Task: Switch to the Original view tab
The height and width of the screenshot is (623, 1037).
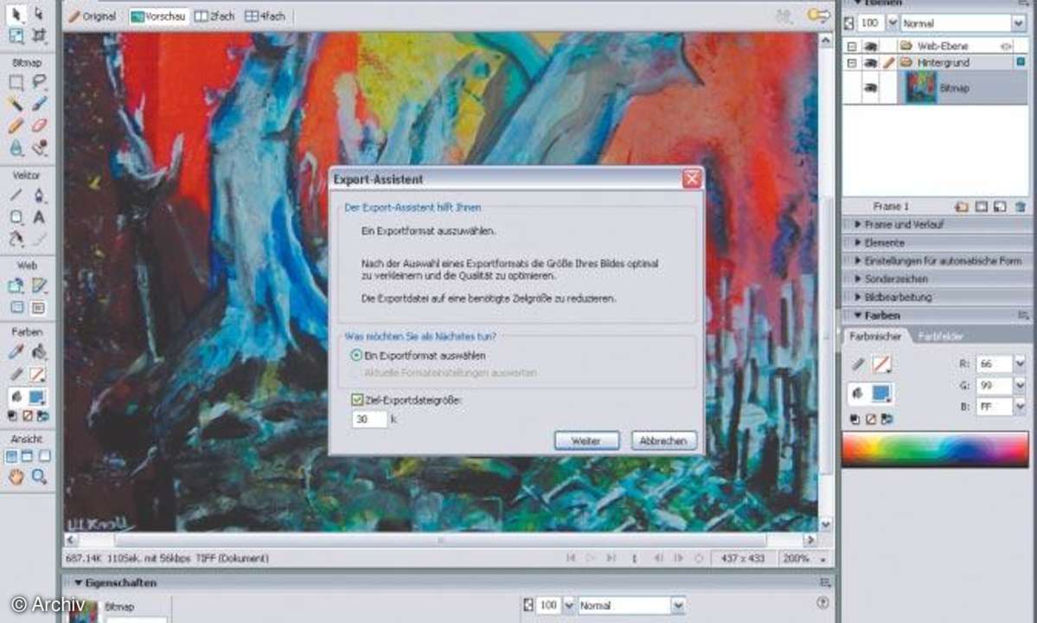Action: click(92, 16)
